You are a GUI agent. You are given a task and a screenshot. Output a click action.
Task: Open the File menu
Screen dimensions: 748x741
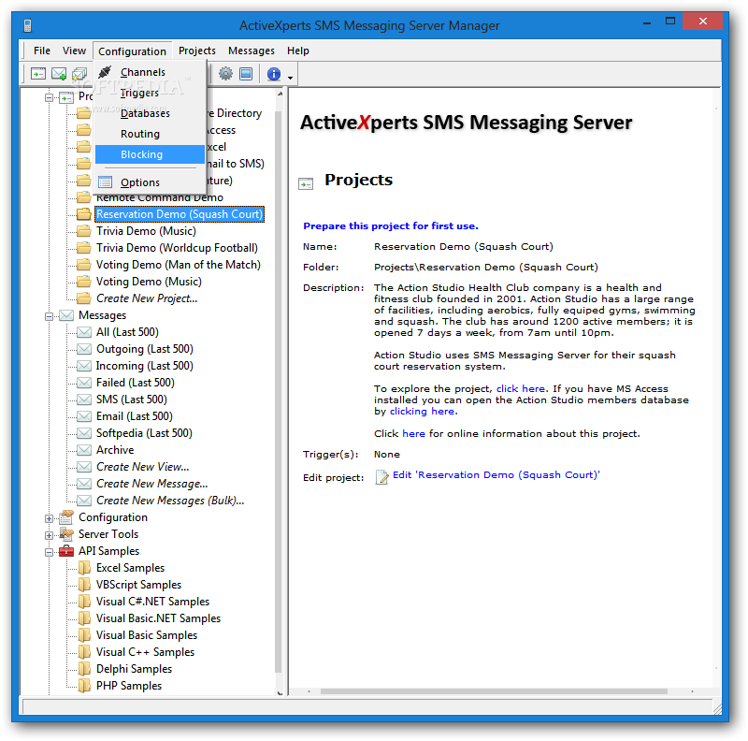click(42, 51)
